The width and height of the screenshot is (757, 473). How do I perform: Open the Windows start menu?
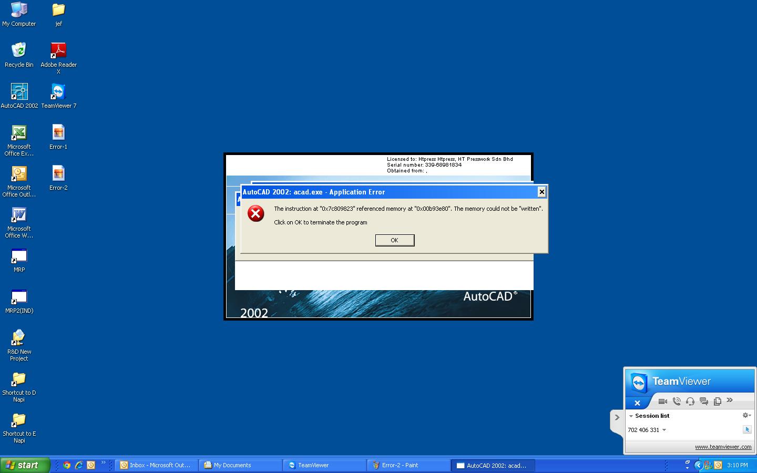click(25, 465)
